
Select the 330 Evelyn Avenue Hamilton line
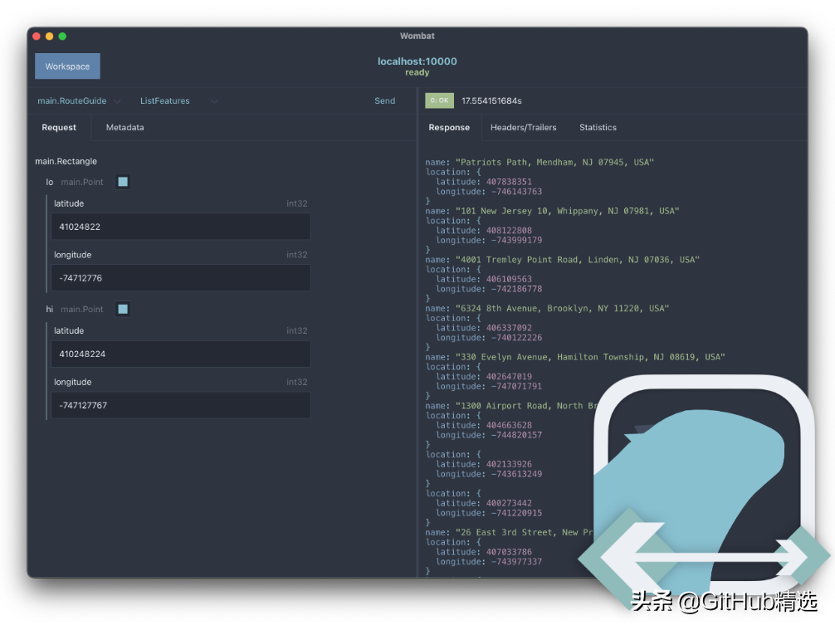pyautogui.click(x=575, y=357)
